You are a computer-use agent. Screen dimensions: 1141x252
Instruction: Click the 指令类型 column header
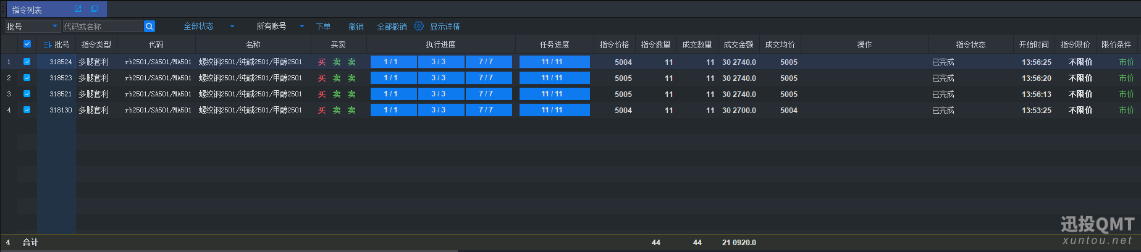(x=96, y=44)
